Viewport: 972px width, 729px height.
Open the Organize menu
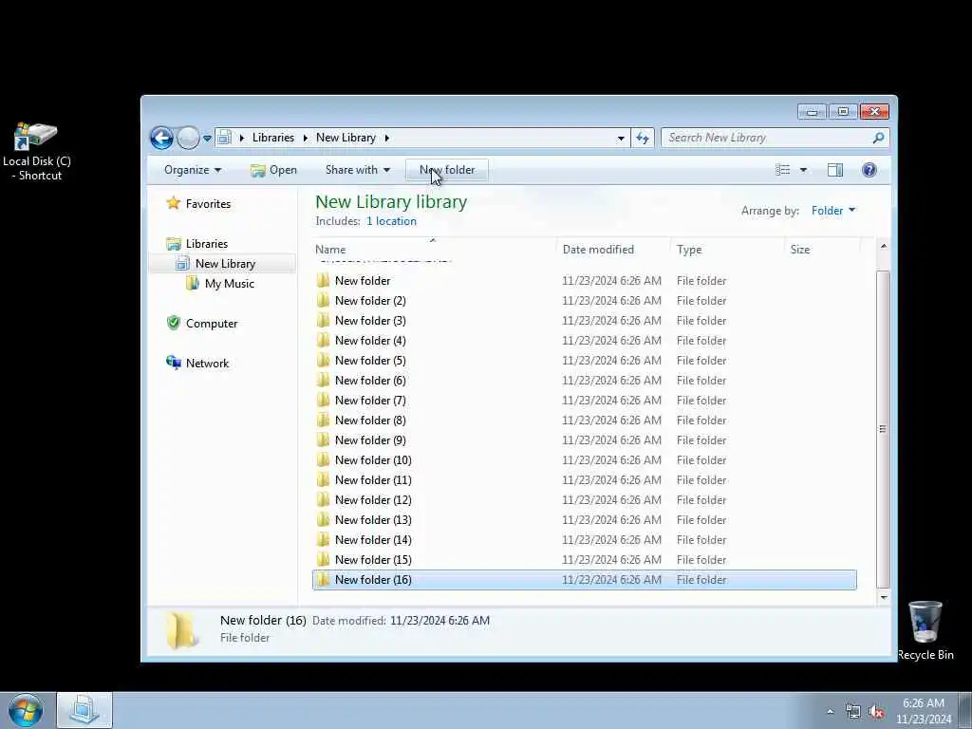(192, 170)
